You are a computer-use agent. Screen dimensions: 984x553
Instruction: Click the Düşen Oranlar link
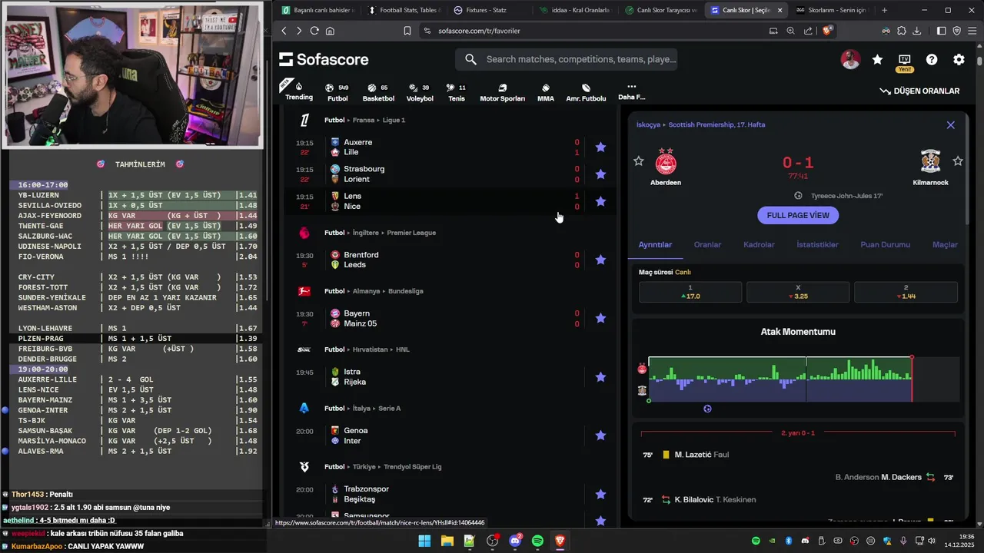[x=919, y=91]
